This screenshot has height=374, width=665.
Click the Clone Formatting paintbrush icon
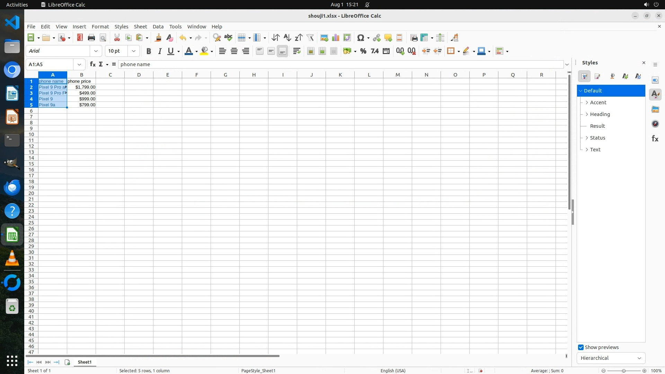[158, 38]
